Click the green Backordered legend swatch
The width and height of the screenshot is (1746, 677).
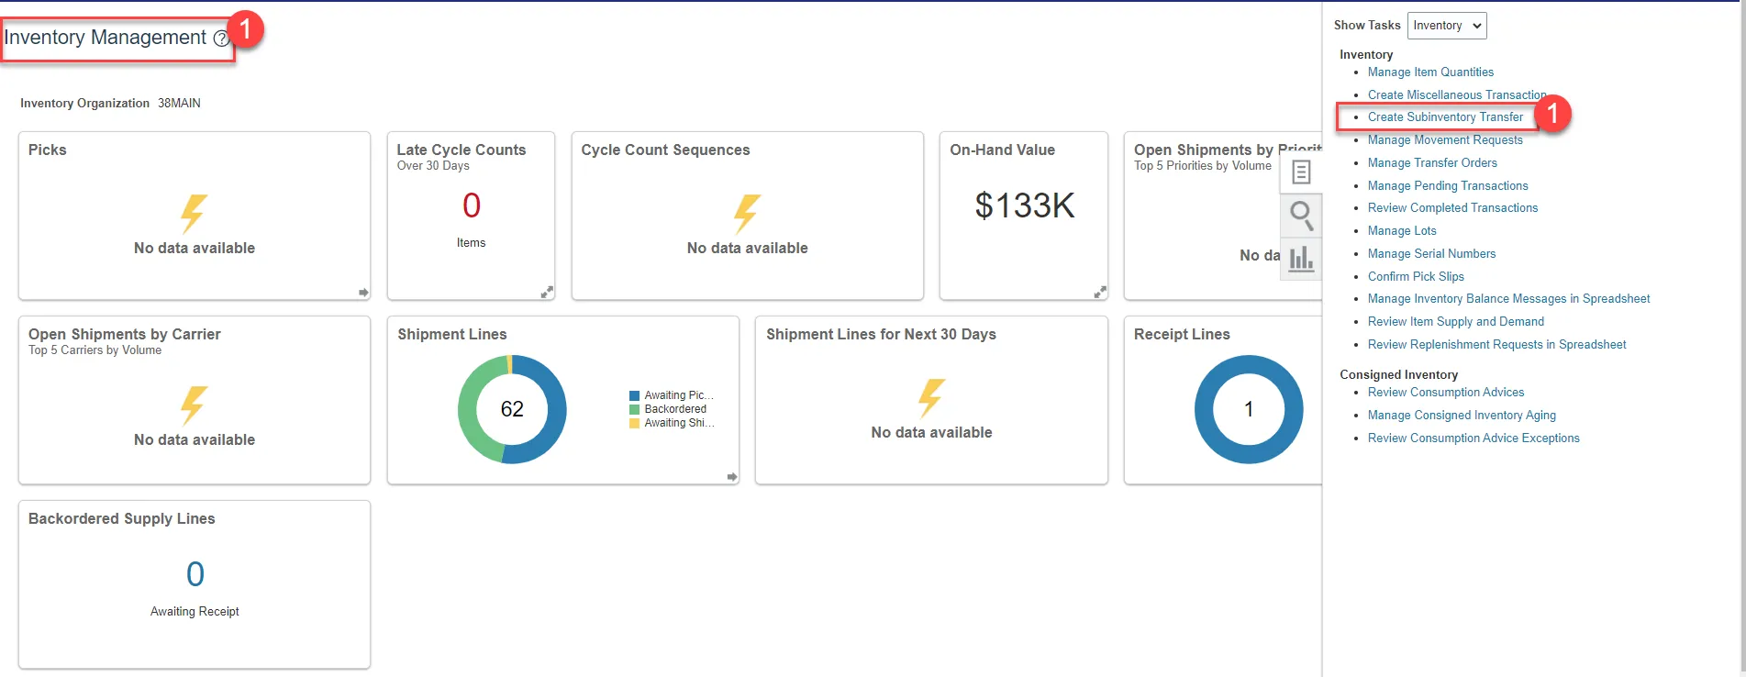(634, 409)
